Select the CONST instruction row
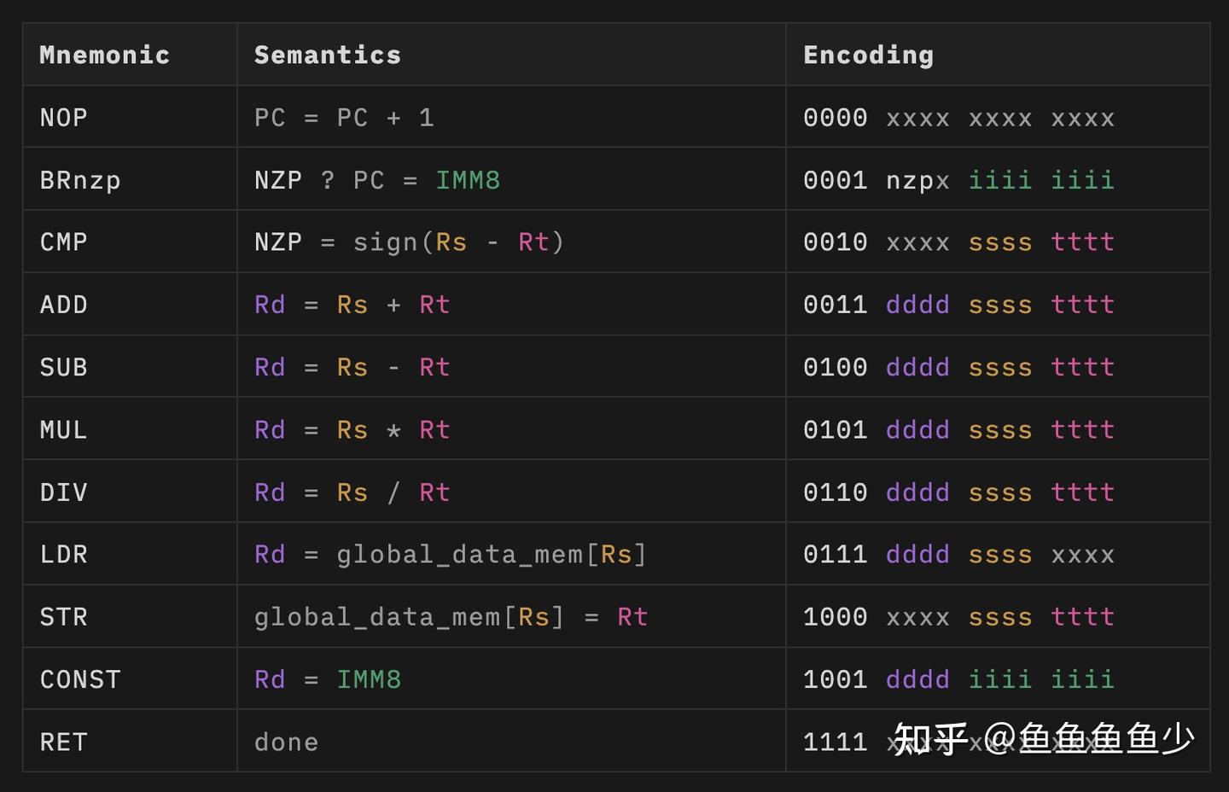Viewport: 1229px width, 792px height. pyautogui.click(x=80, y=678)
